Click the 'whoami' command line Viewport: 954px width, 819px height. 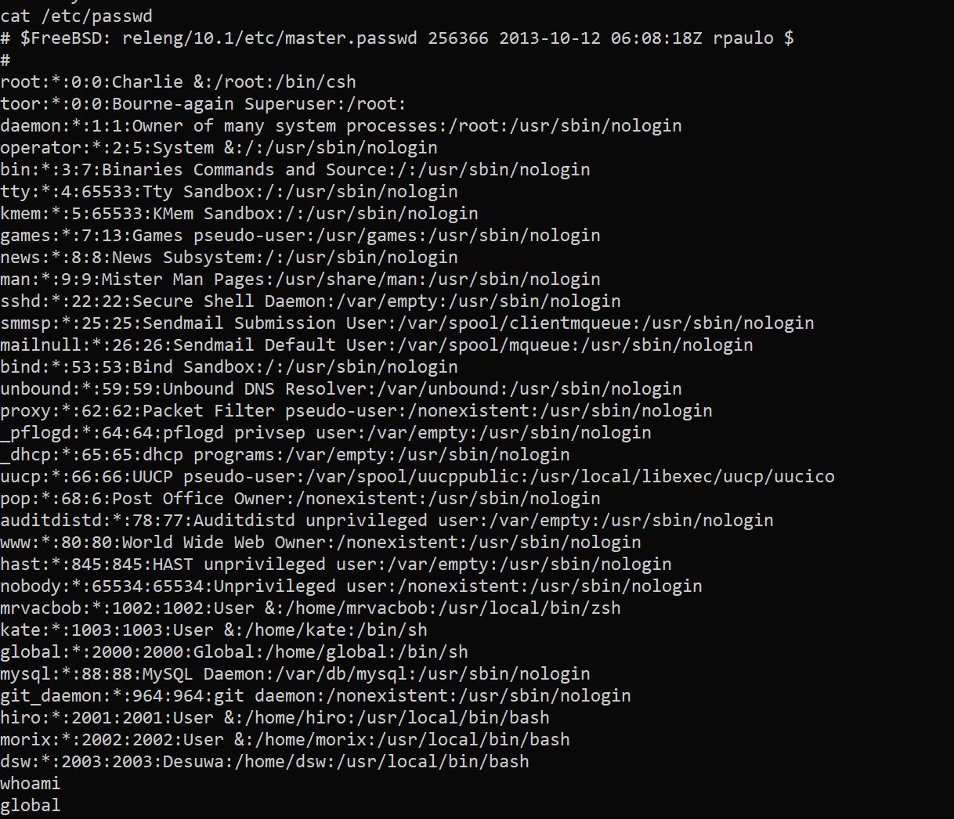[x=30, y=783]
